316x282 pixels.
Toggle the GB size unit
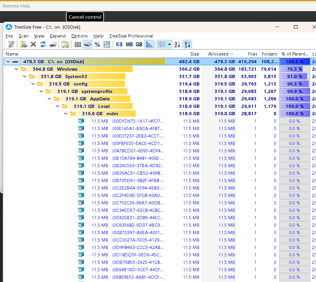(139, 44)
